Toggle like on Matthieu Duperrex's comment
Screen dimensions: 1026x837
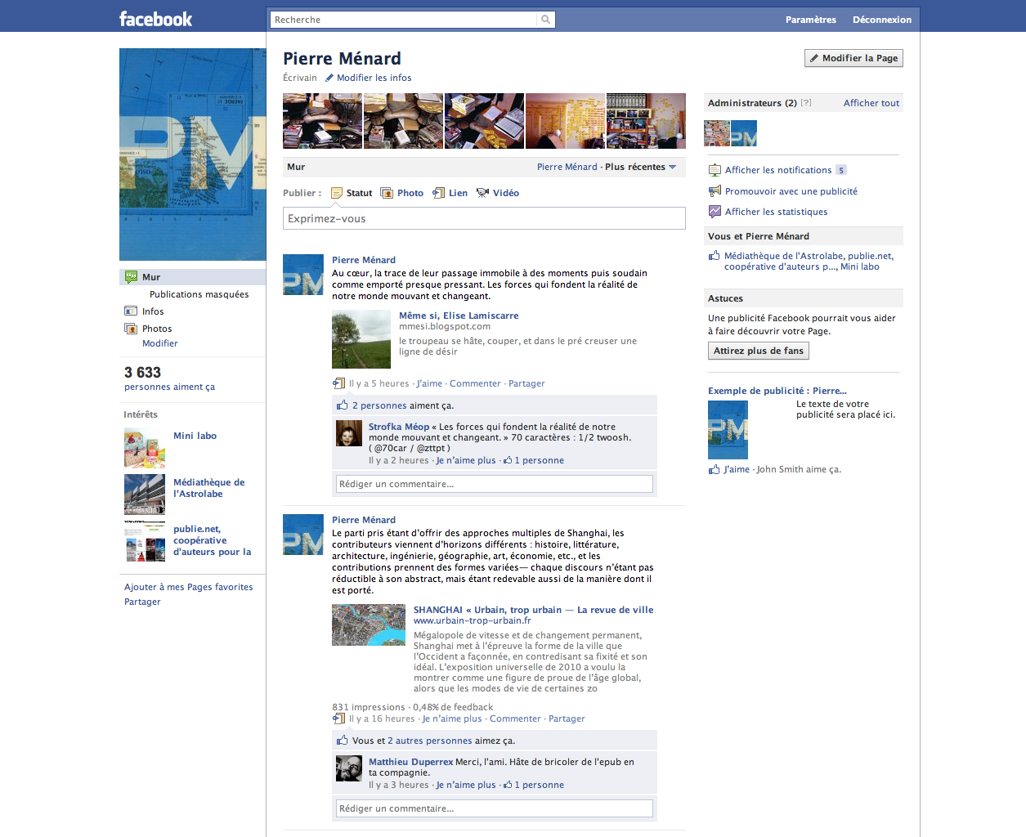pos(466,786)
